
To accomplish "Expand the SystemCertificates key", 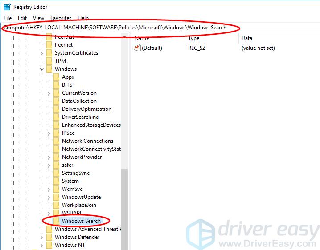I will (x=41, y=53).
